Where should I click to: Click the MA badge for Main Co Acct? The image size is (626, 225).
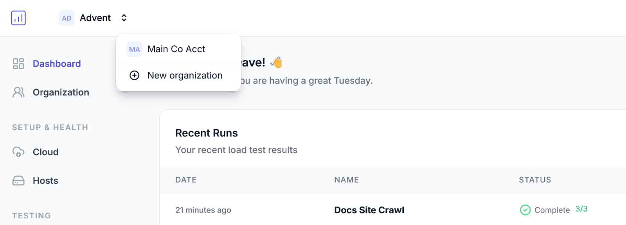pos(134,49)
